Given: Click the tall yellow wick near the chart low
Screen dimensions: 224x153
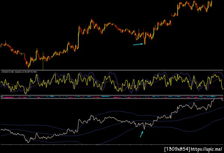Looking at the screenshot, I should (x=43, y=61).
